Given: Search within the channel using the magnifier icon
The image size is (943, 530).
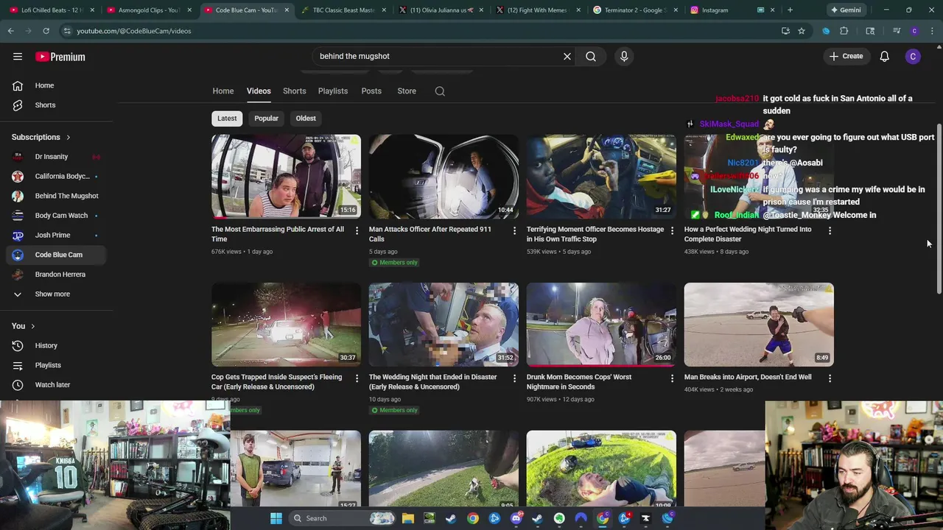Looking at the screenshot, I should click(440, 91).
